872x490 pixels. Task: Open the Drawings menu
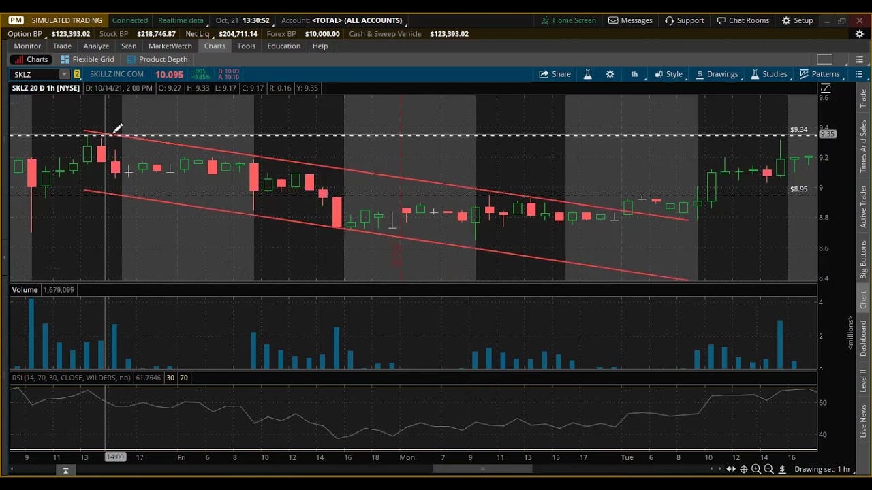[x=716, y=74]
